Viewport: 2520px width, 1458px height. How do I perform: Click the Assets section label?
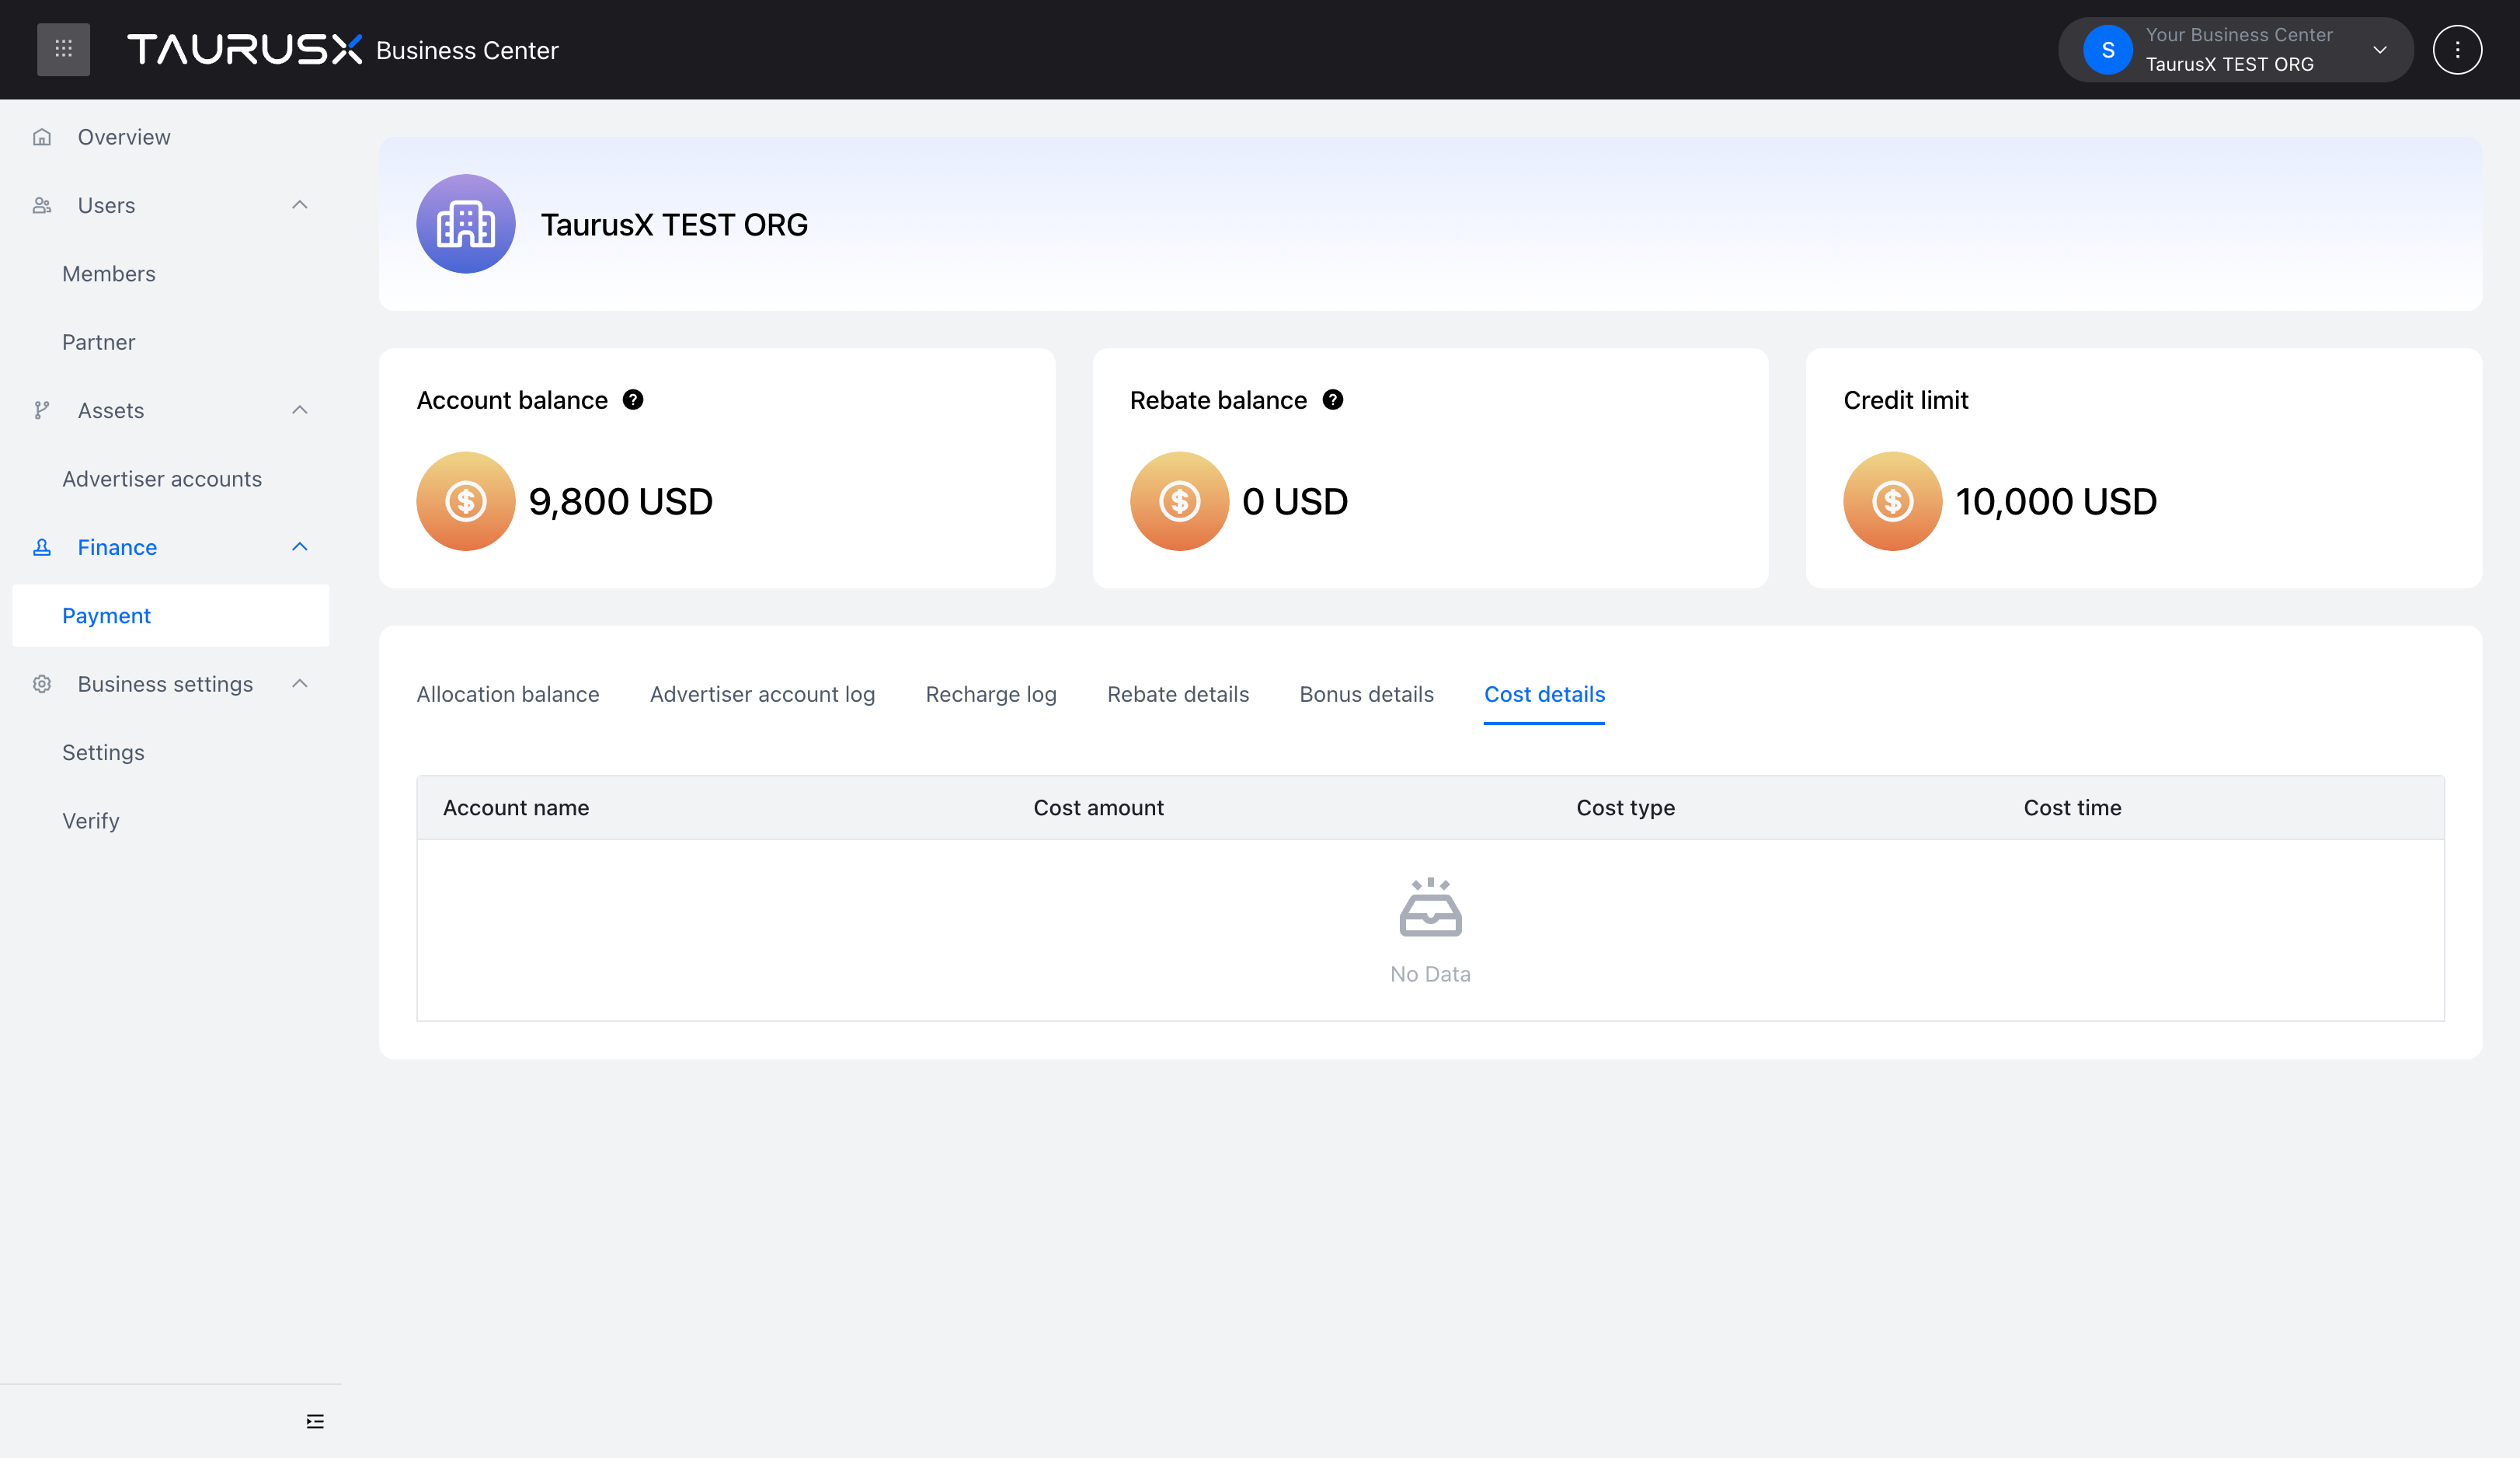coord(111,410)
